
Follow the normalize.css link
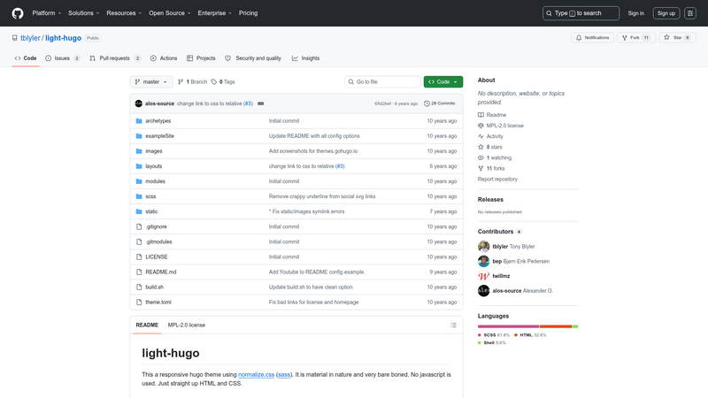click(x=256, y=374)
